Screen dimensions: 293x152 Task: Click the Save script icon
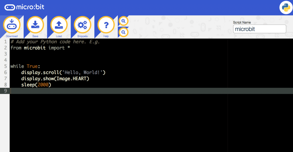pyautogui.click(x=35, y=25)
